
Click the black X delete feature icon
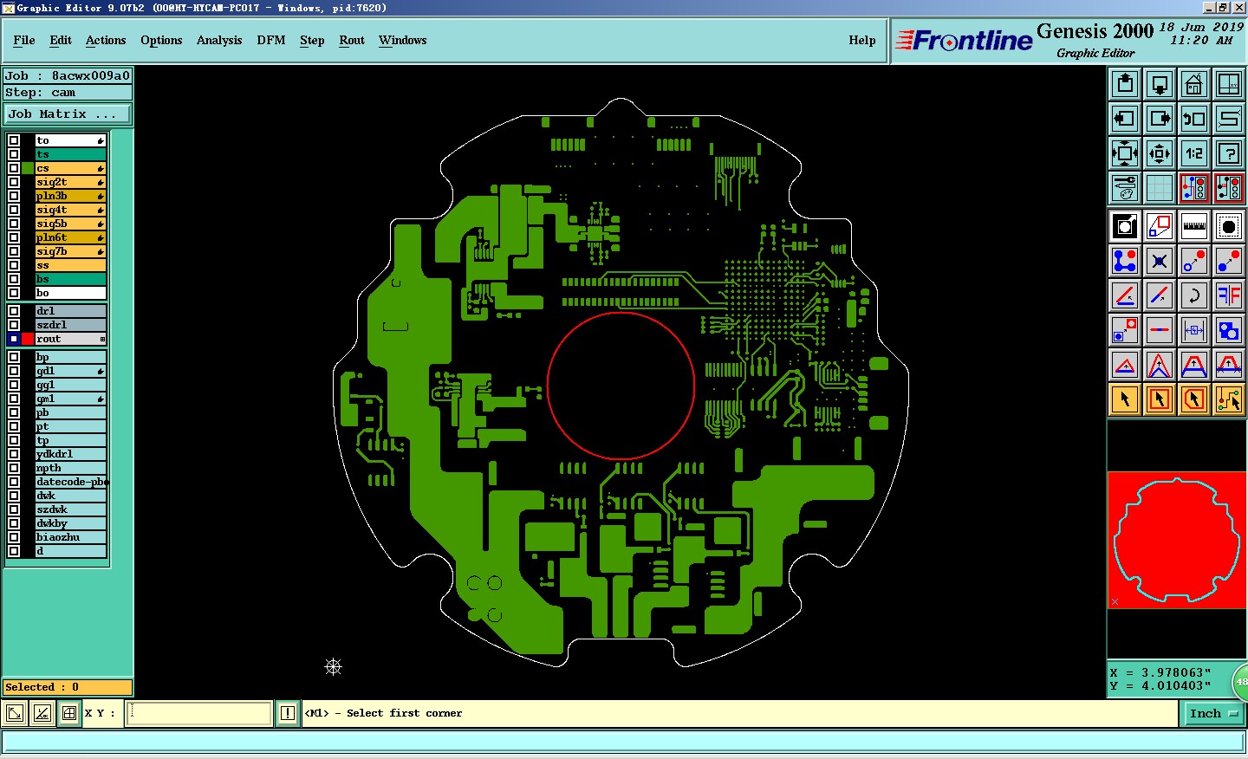1160,261
